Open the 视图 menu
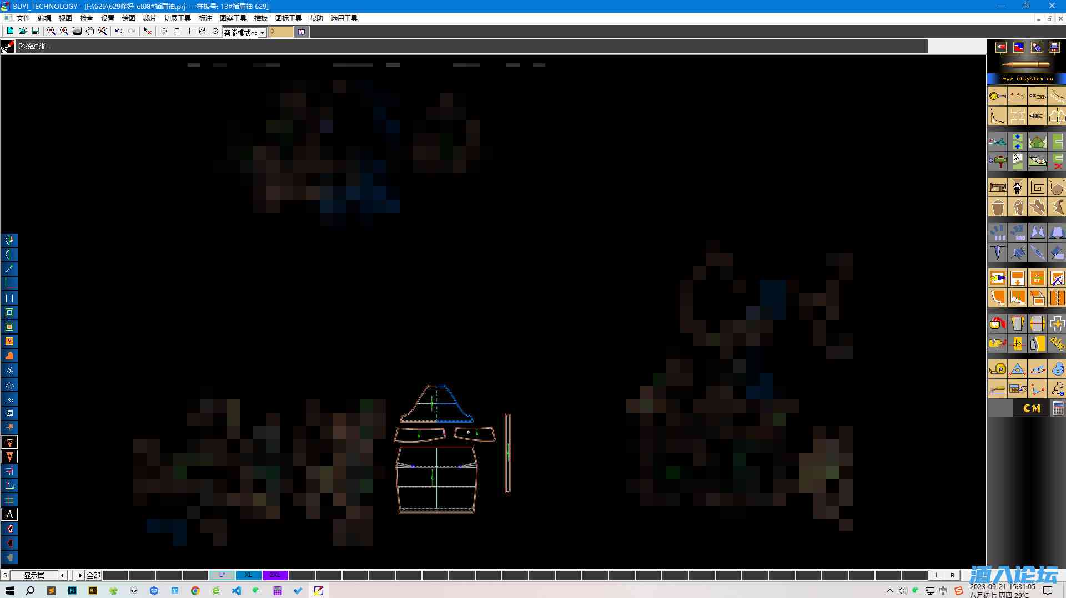The height and width of the screenshot is (598, 1066). [x=66, y=18]
